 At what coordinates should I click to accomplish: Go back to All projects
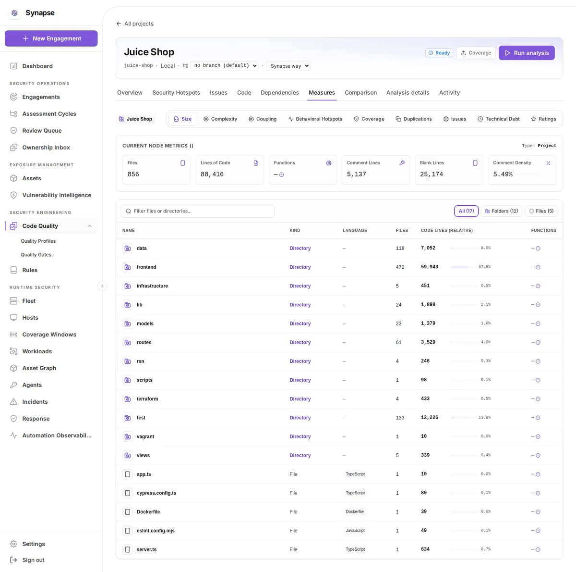[135, 24]
